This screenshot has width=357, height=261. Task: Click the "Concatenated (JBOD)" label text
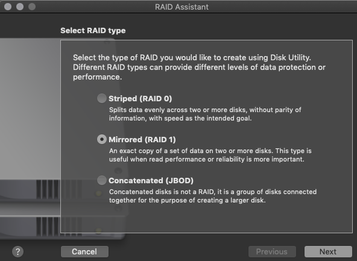coord(151,180)
